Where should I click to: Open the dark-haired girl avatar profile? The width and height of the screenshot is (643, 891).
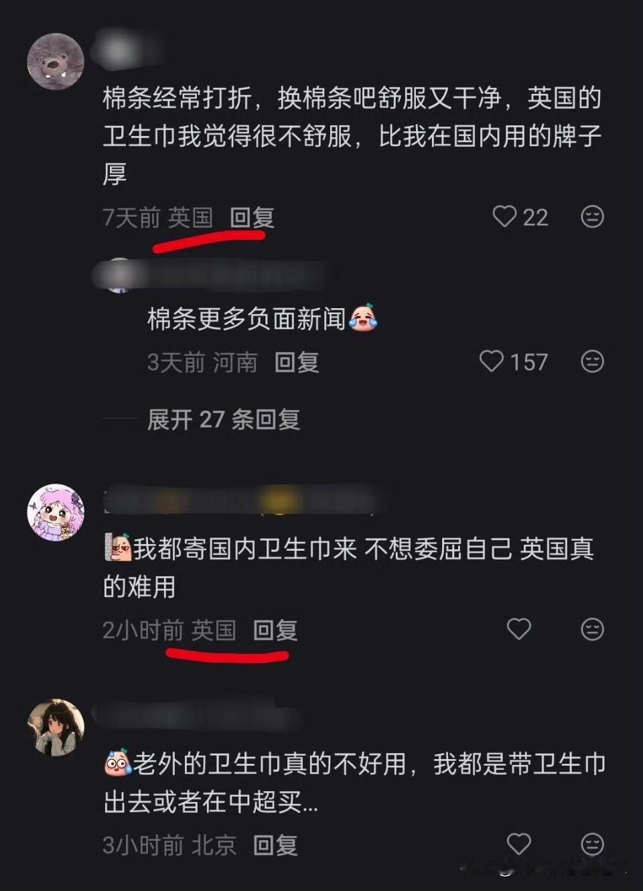pos(56,728)
